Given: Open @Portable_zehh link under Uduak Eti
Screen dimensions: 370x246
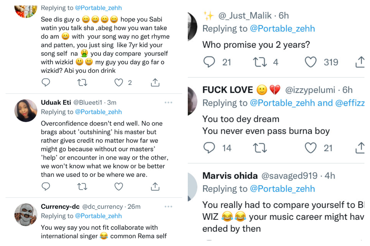Looking at the screenshot, I should (x=98, y=112).
